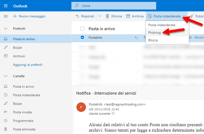Click into the Cerca search field

pyautogui.click(x=114, y=6)
